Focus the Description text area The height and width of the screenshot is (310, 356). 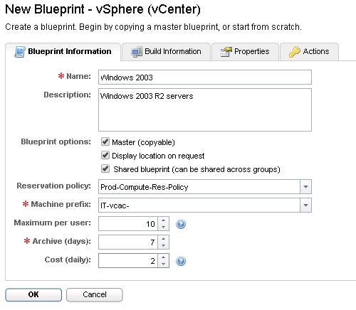click(205, 109)
